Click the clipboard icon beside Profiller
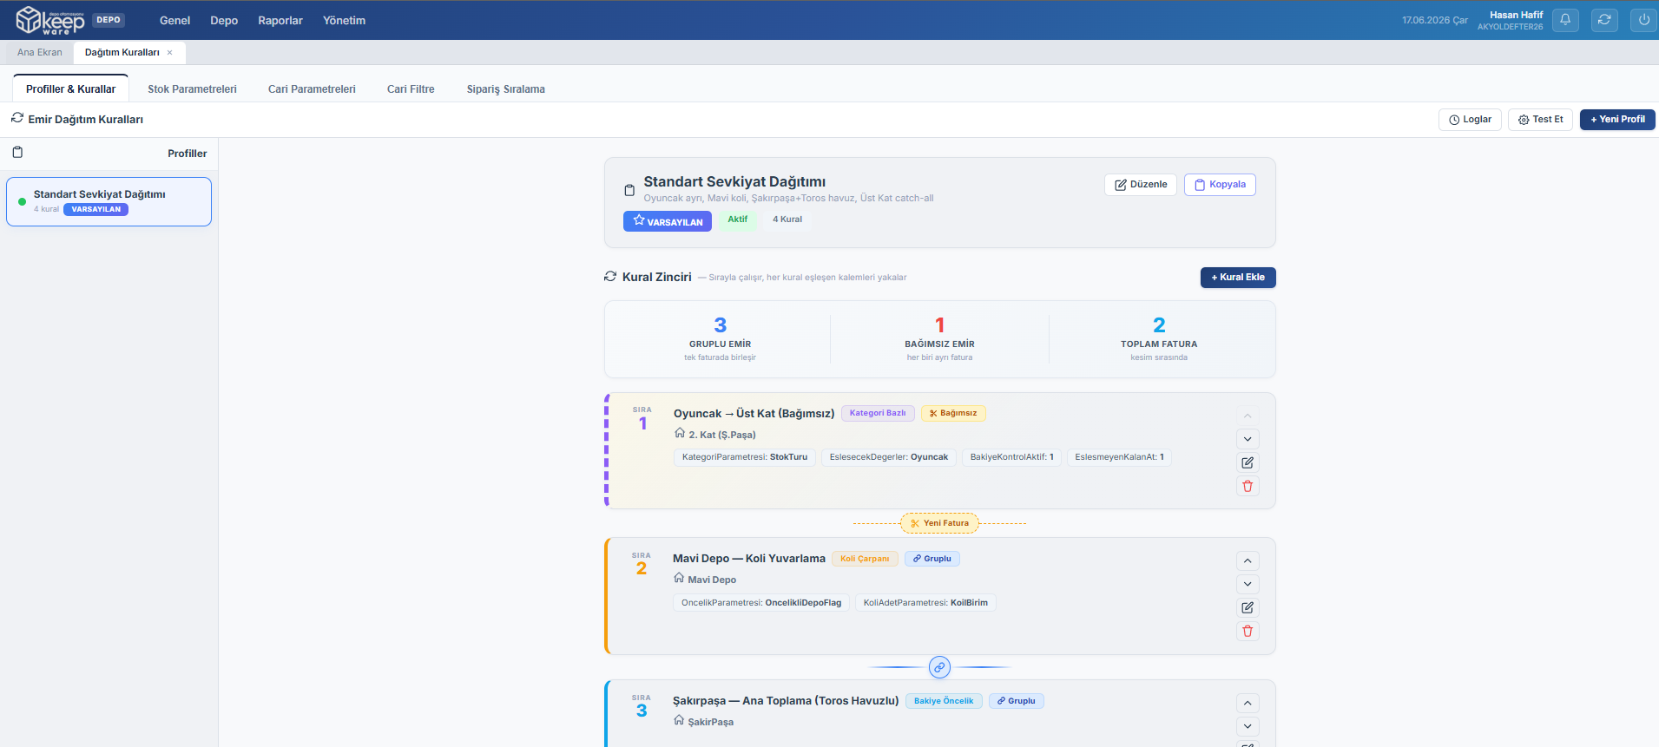This screenshot has height=747, width=1659. click(x=17, y=153)
